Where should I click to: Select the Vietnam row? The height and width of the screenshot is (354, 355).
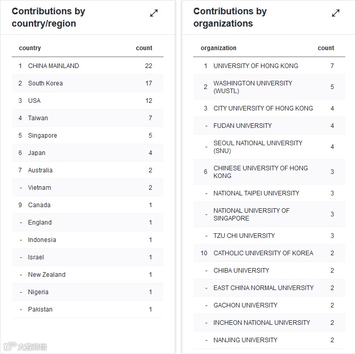[39, 188]
